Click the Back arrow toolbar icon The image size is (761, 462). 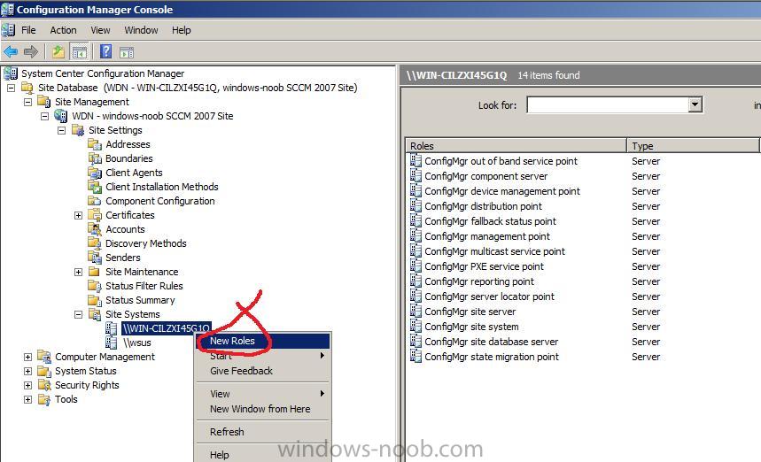(x=11, y=51)
